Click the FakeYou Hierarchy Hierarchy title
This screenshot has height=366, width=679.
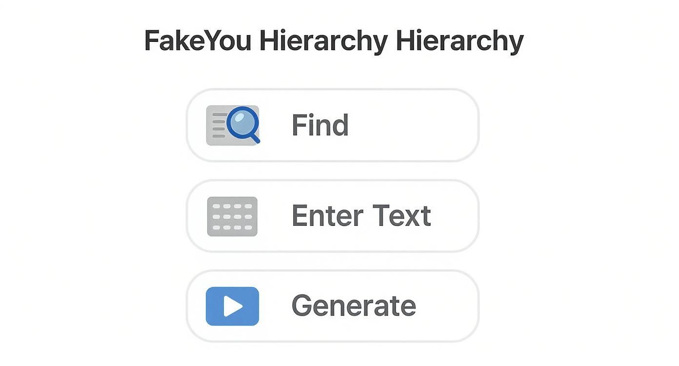(334, 40)
